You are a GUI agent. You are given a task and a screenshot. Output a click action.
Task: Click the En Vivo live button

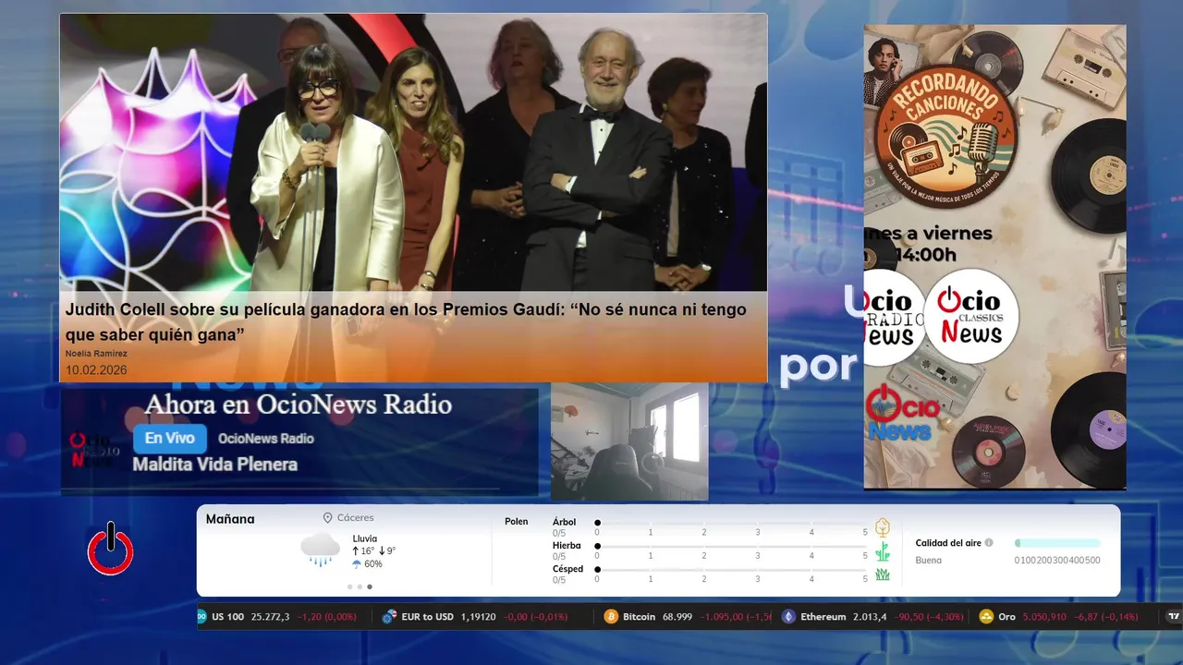click(x=170, y=439)
